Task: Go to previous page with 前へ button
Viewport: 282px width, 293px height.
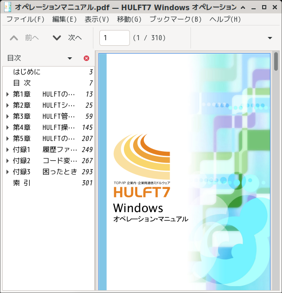Action: click(x=24, y=38)
